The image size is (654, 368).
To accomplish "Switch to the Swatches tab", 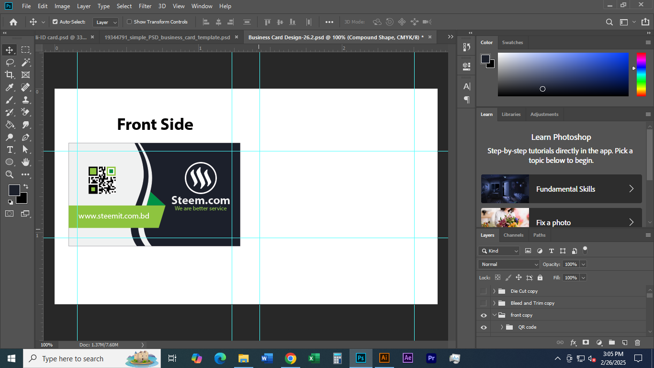I will [512, 43].
